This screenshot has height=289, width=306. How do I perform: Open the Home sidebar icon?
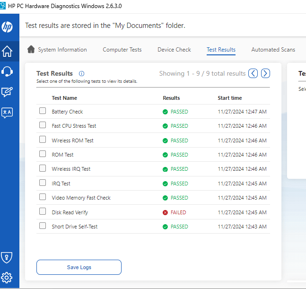[x=7, y=52]
